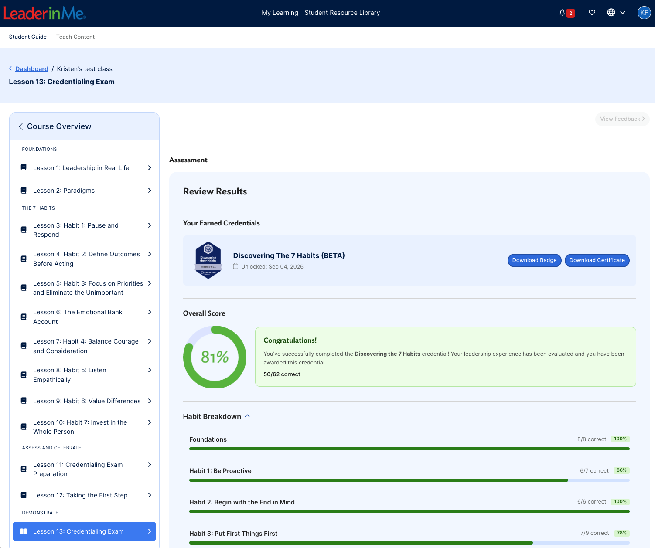The height and width of the screenshot is (548, 655).
Task: Click the Congratulations message box
Action: coord(445,357)
